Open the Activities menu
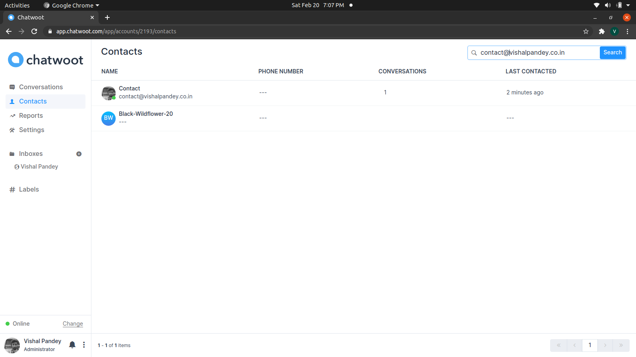This screenshot has width=636, height=357. pos(17,5)
